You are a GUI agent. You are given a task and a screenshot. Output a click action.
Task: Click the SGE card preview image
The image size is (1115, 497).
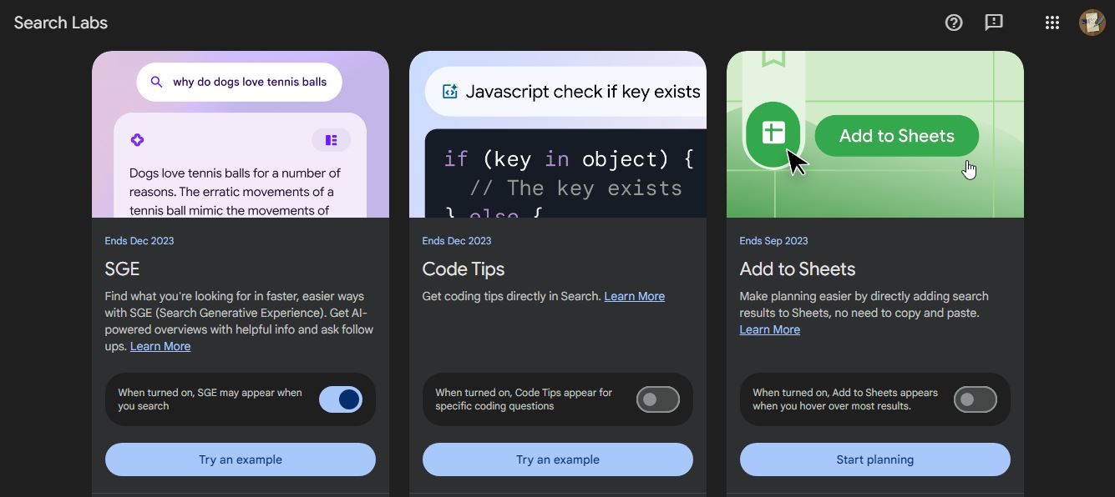[241, 134]
